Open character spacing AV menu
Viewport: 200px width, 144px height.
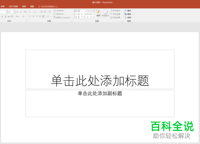point(12,16)
